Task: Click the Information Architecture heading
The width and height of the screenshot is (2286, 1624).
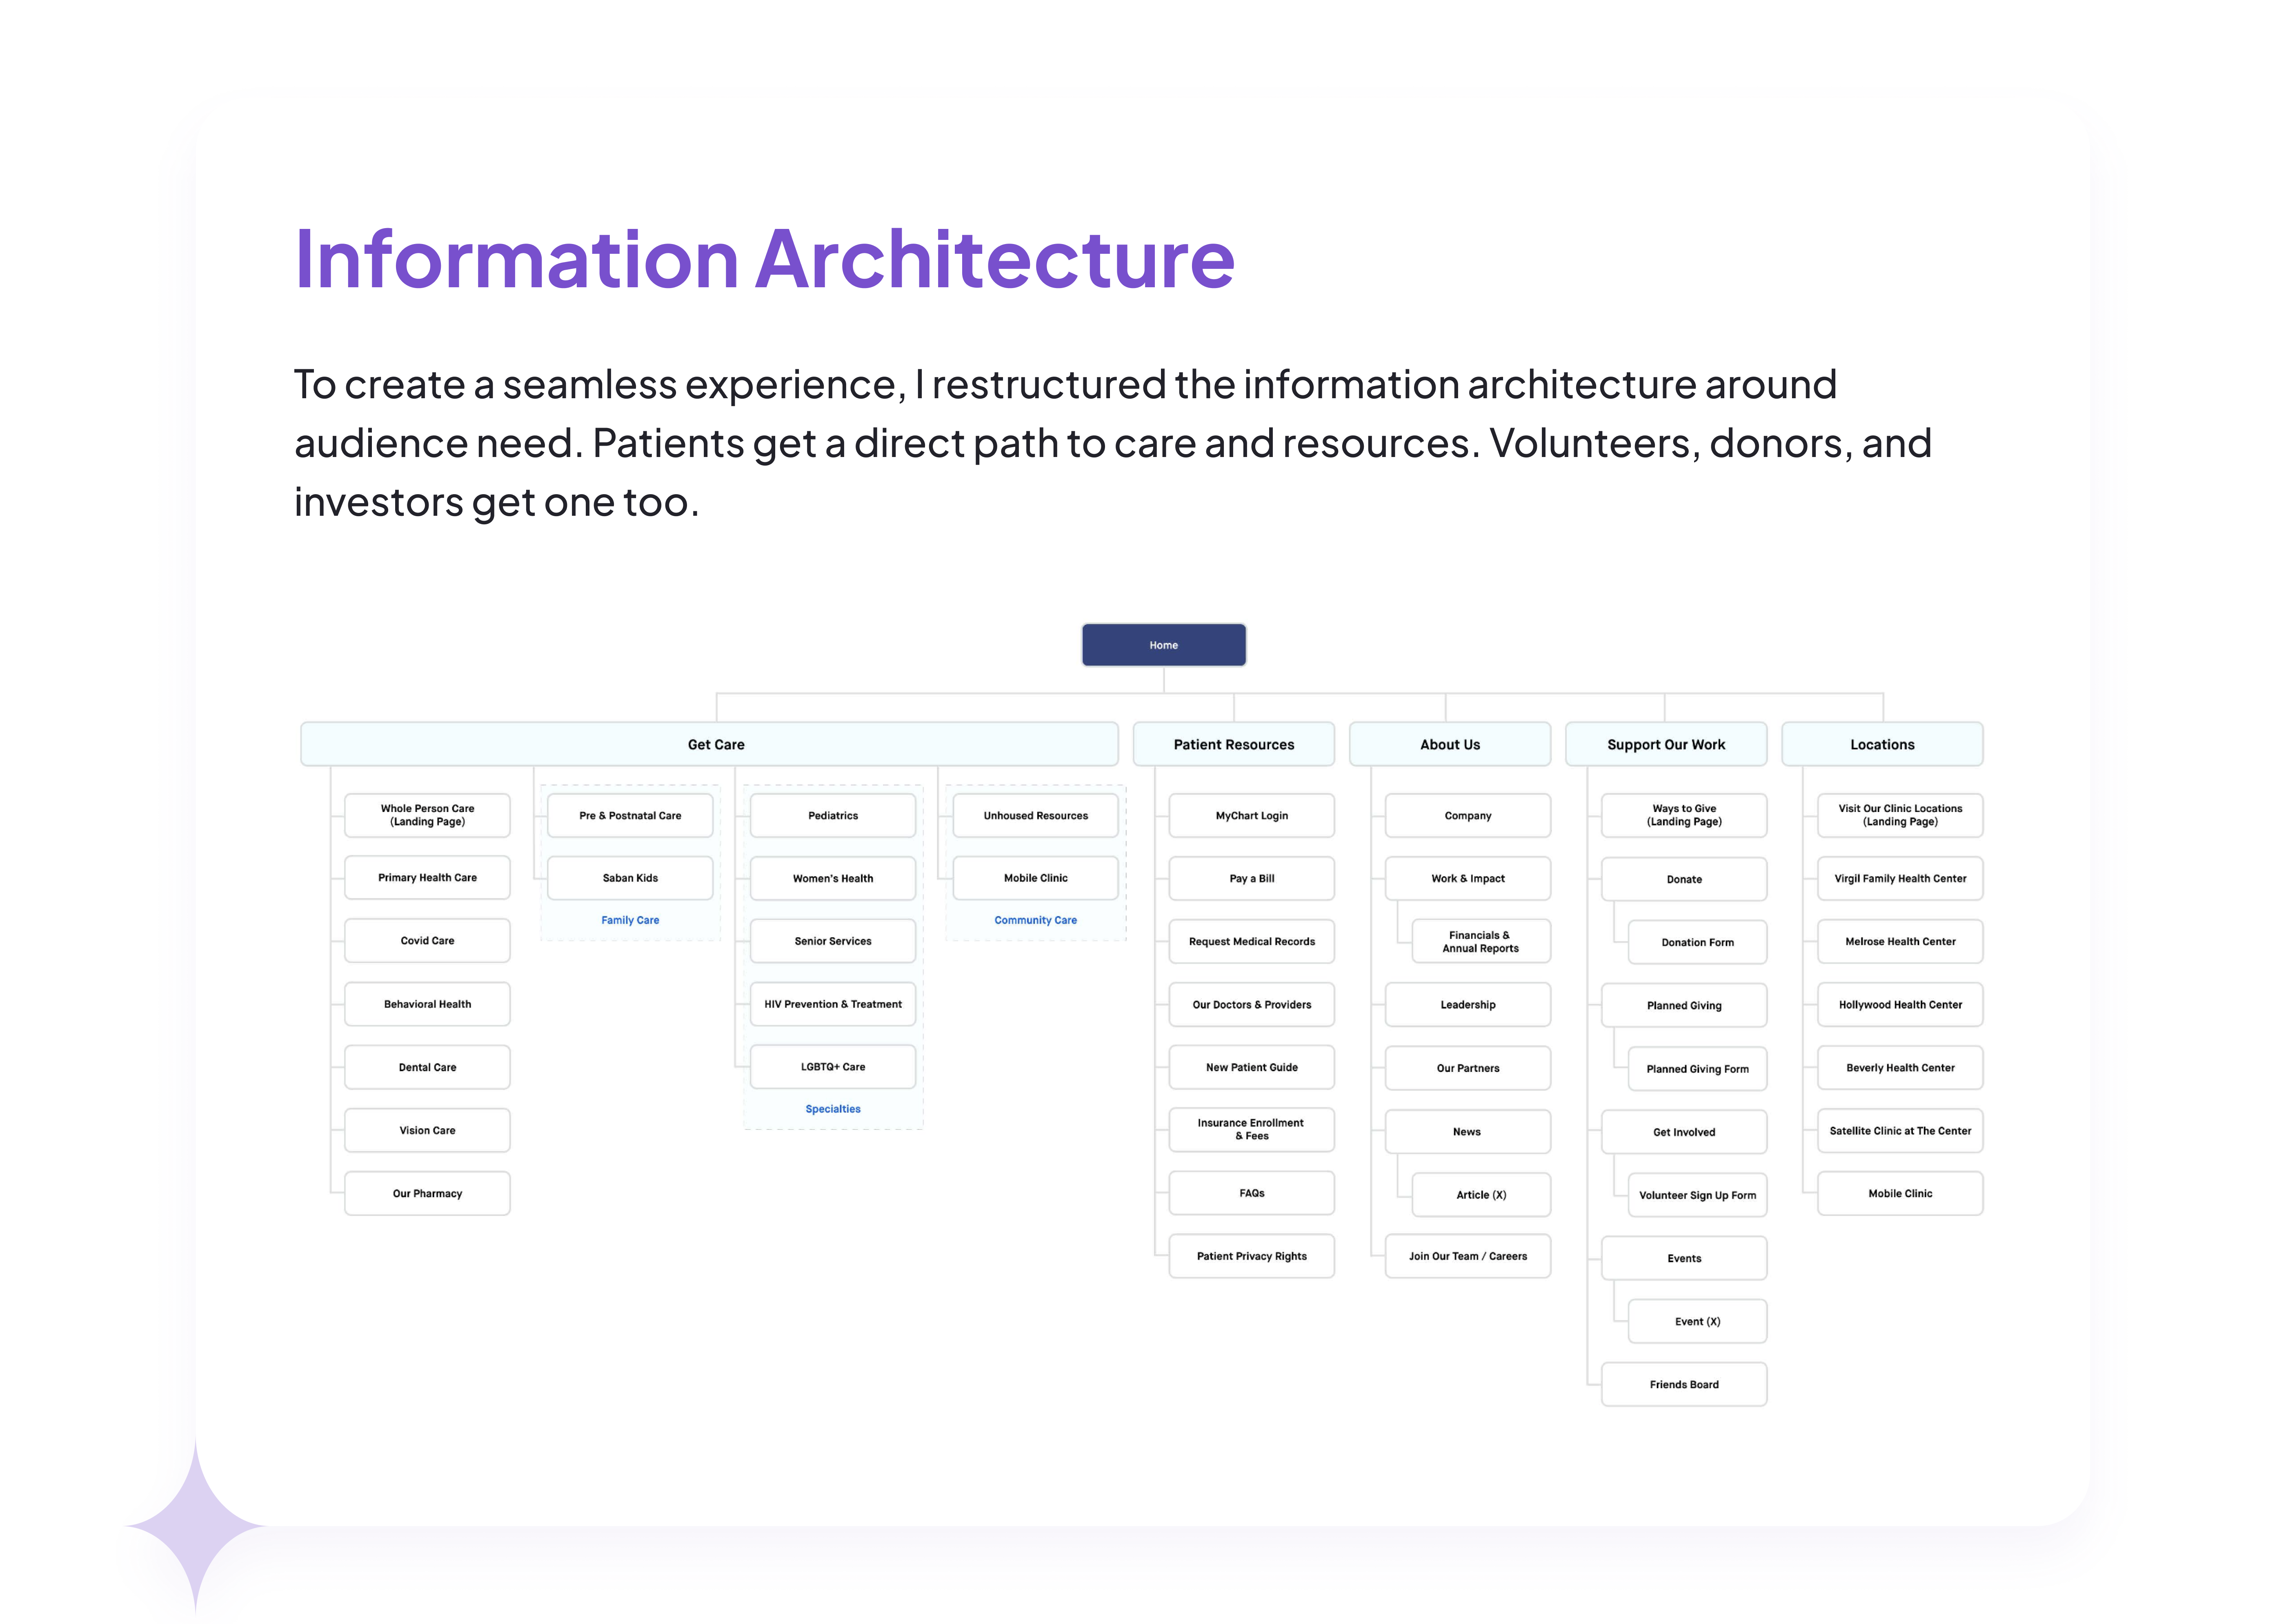Action: pyautogui.click(x=764, y=259)
